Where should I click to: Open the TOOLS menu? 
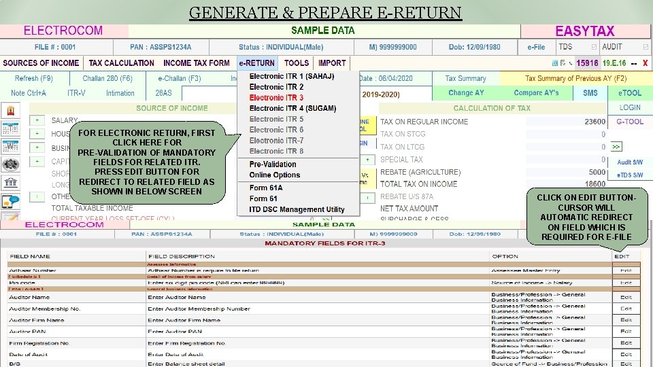[297, 63]
